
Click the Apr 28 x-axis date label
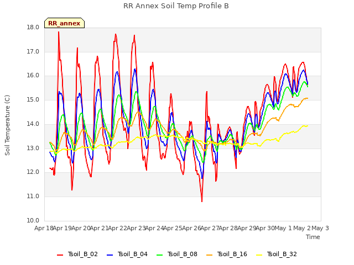click(x=228, y=228)
